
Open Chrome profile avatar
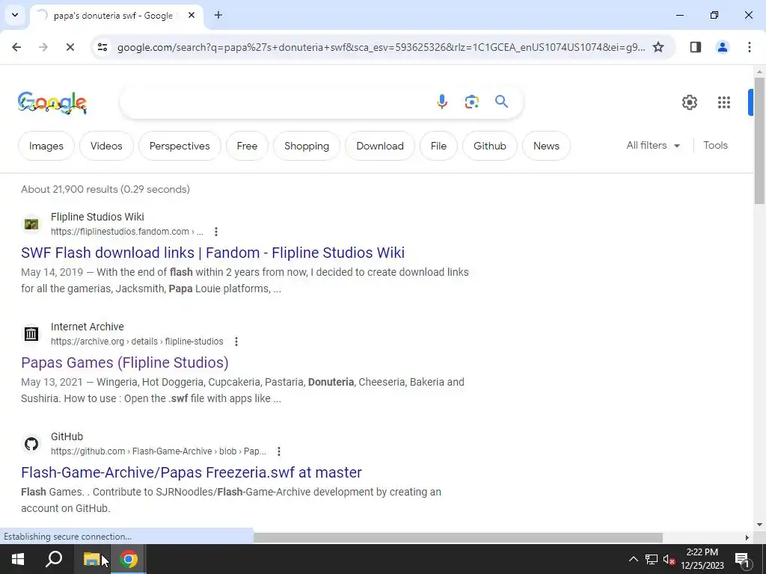(722, 47)
